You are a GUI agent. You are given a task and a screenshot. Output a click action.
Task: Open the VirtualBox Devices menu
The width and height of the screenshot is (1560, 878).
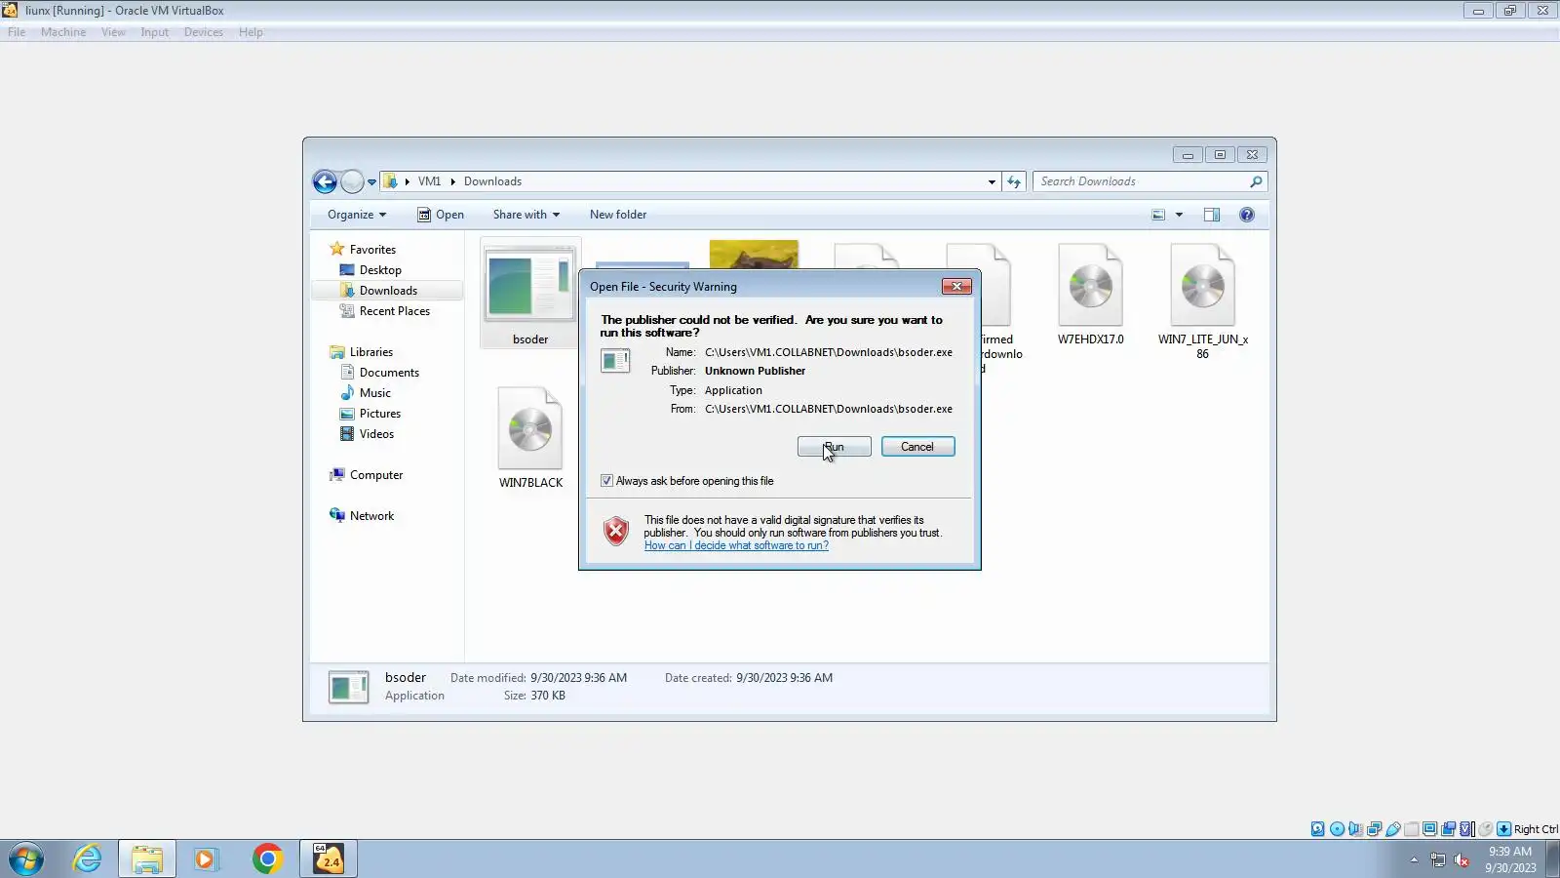[204, 32]
